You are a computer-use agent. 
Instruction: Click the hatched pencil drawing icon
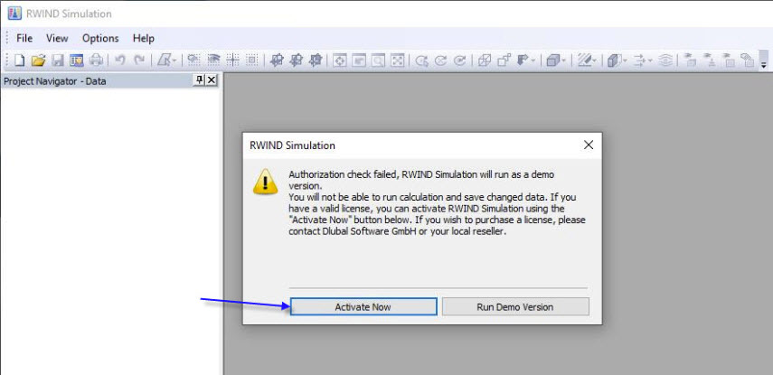pos(584,61)
